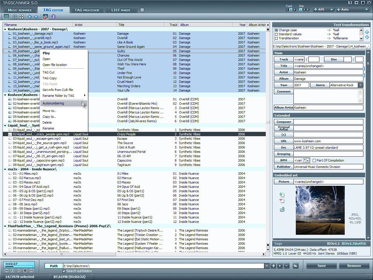Click the remove cover art icon
Screen dimensions: 373x280
[x=282, y=201]
